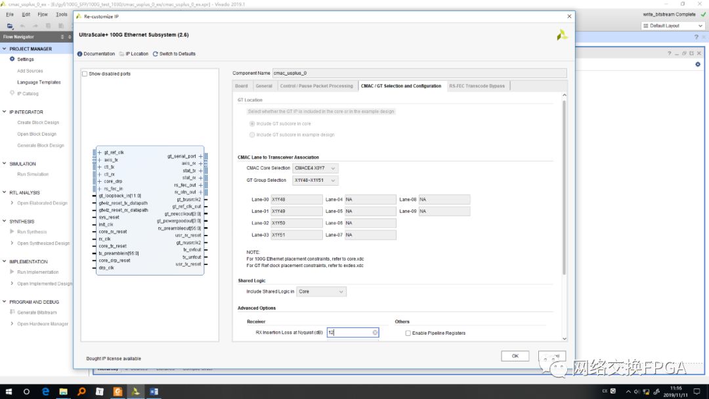Viewport: 709px width, 399px height.
Task: Collapse the RTL ANALYSIS section
Action: coord(5,192)
